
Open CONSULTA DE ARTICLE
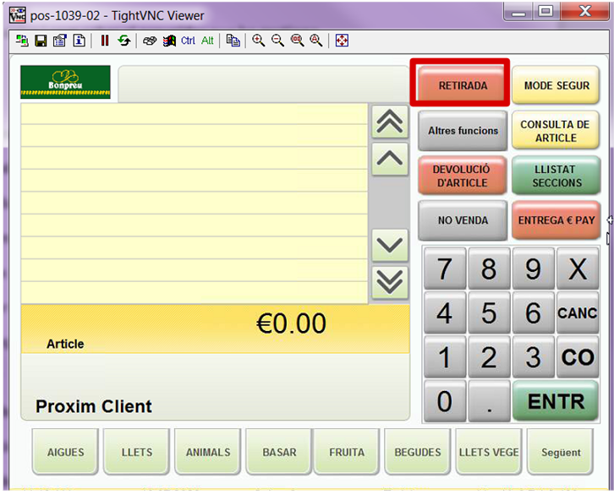pyautogui.click(x=556, y=131)
